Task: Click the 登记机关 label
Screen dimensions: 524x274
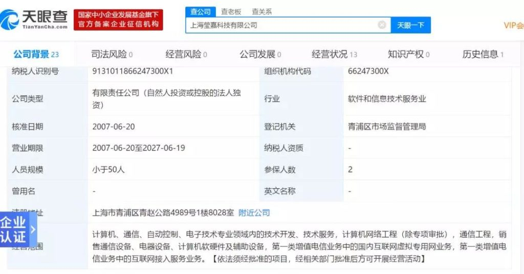Action: click(280, 127)
